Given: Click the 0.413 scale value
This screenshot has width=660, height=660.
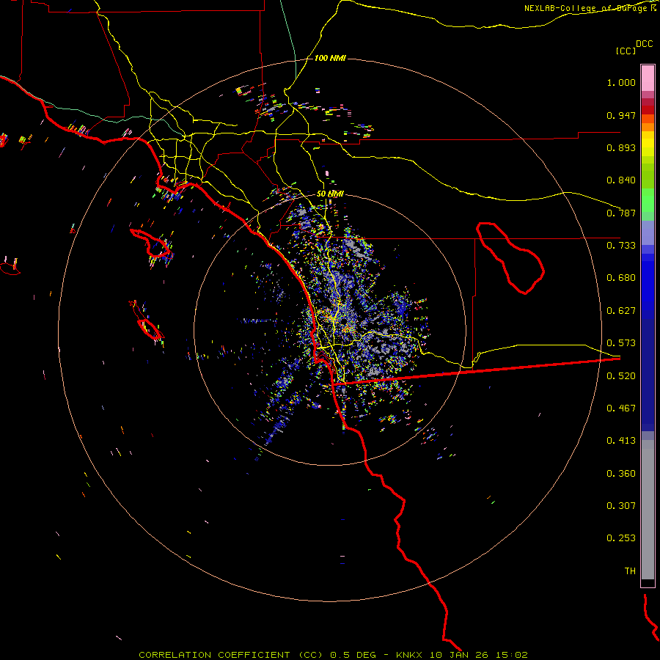Looking at the screenshot, I should point(621,441).
